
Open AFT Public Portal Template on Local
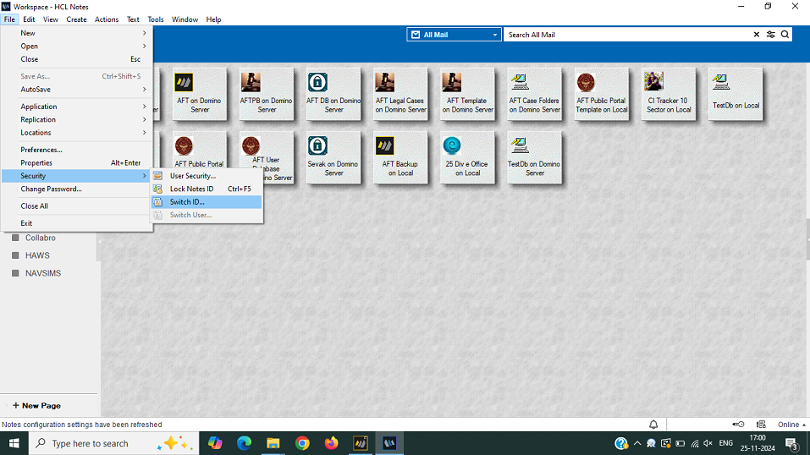point(601,95)
